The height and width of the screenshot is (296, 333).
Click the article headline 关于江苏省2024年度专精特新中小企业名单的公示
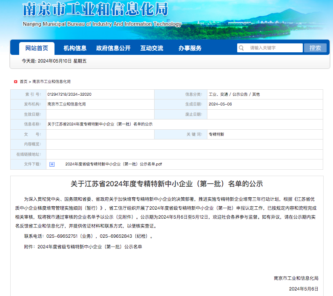pos(166,184)
